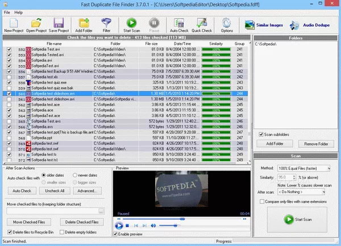
Task: Click Add Folder button in the Folders panel
Action: (x=275, y=144)
